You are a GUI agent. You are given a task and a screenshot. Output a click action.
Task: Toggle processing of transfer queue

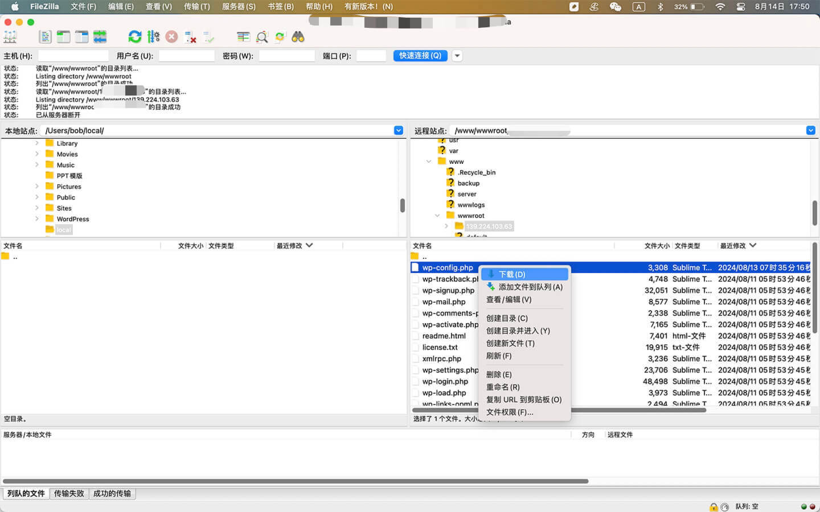[x=153, y=37]
